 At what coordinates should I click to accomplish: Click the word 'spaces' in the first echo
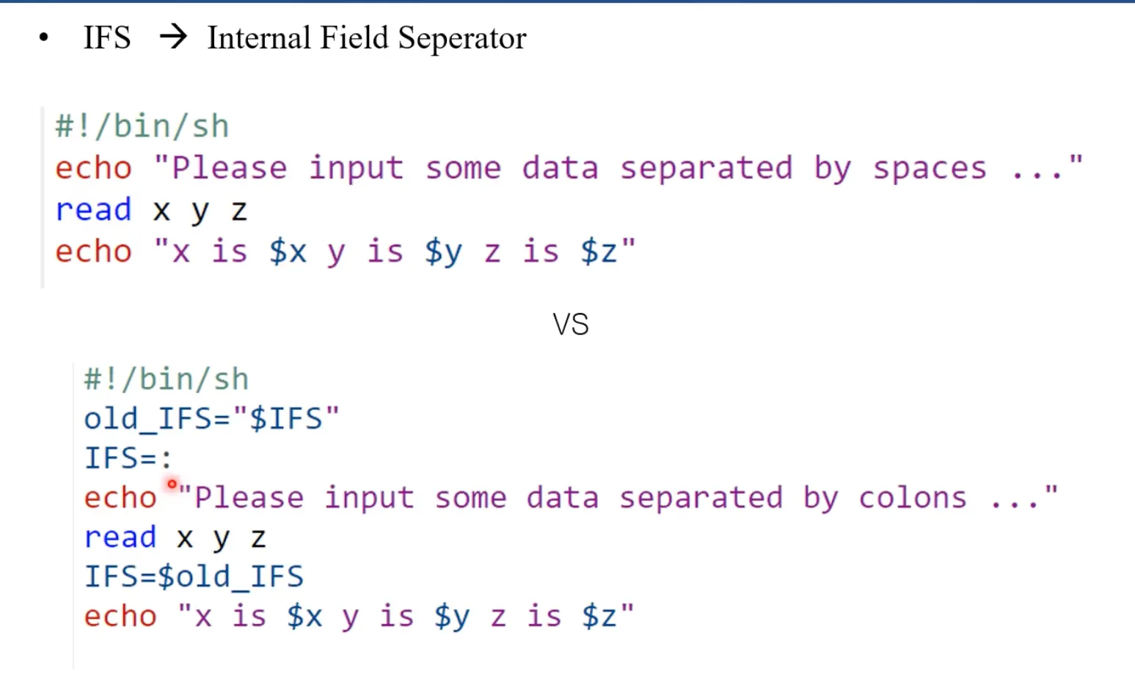(x=929, y=169)
